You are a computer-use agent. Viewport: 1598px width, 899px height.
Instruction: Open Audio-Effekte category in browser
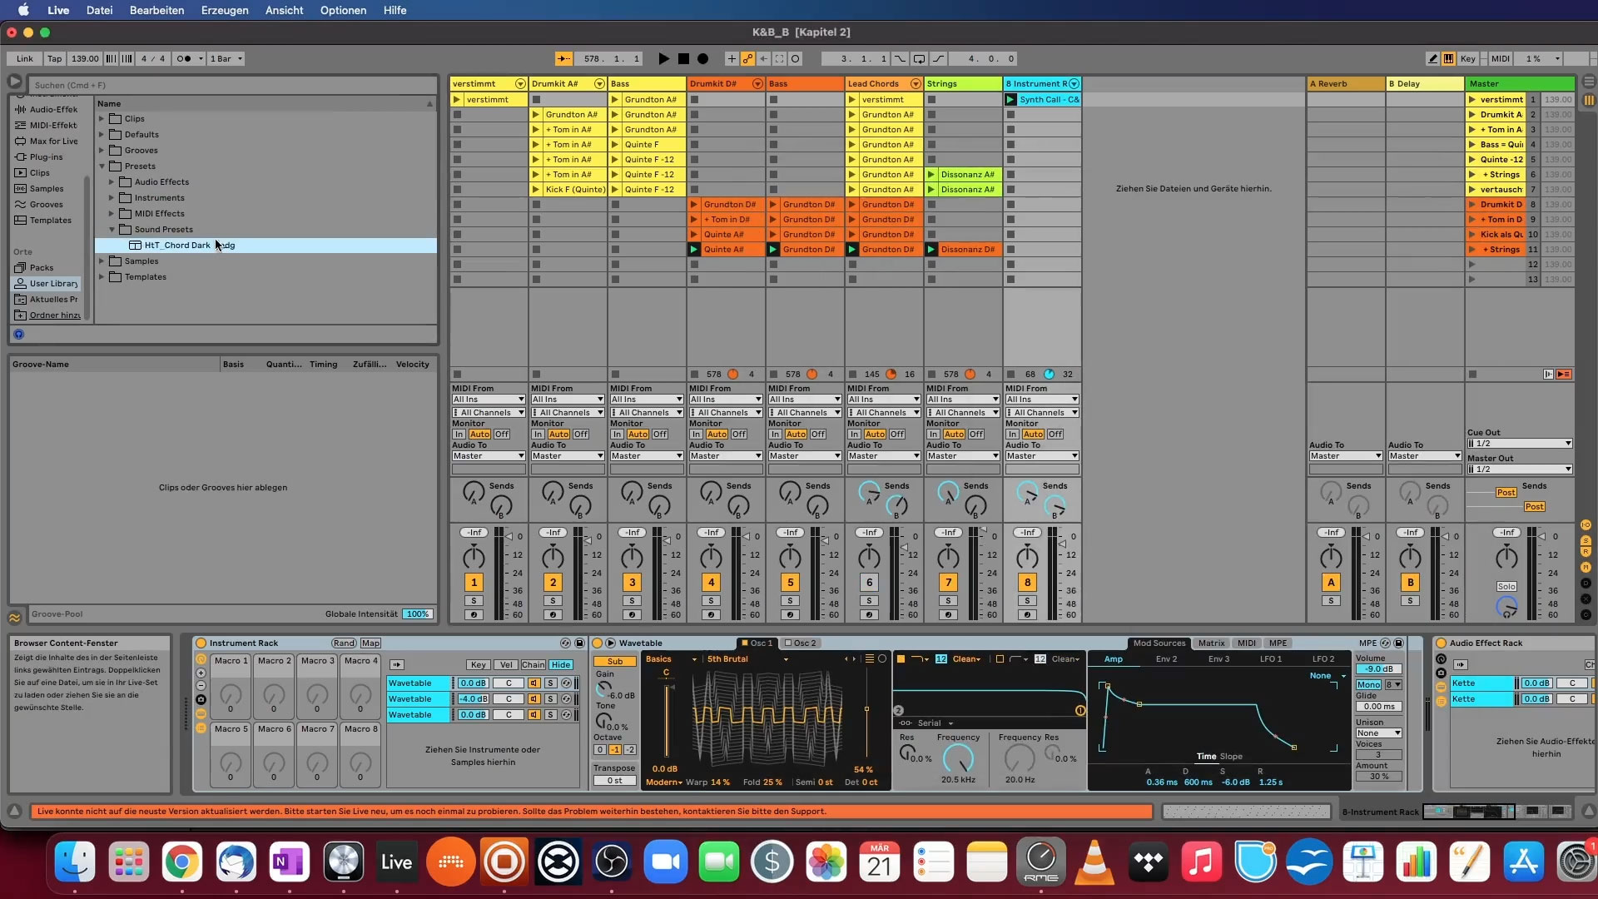pos(47,109)
